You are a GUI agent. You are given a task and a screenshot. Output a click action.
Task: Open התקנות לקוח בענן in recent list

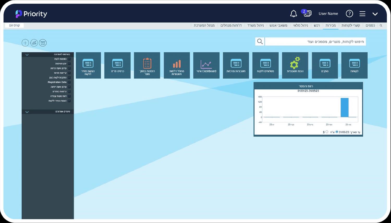(58, 78)
